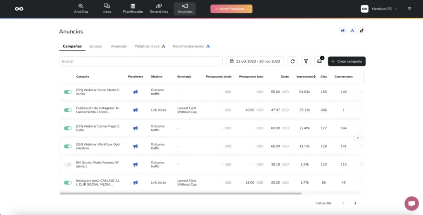Click the Hazte Premium button
The width and height of the screenshot is (423, 215).
(231, 9)
